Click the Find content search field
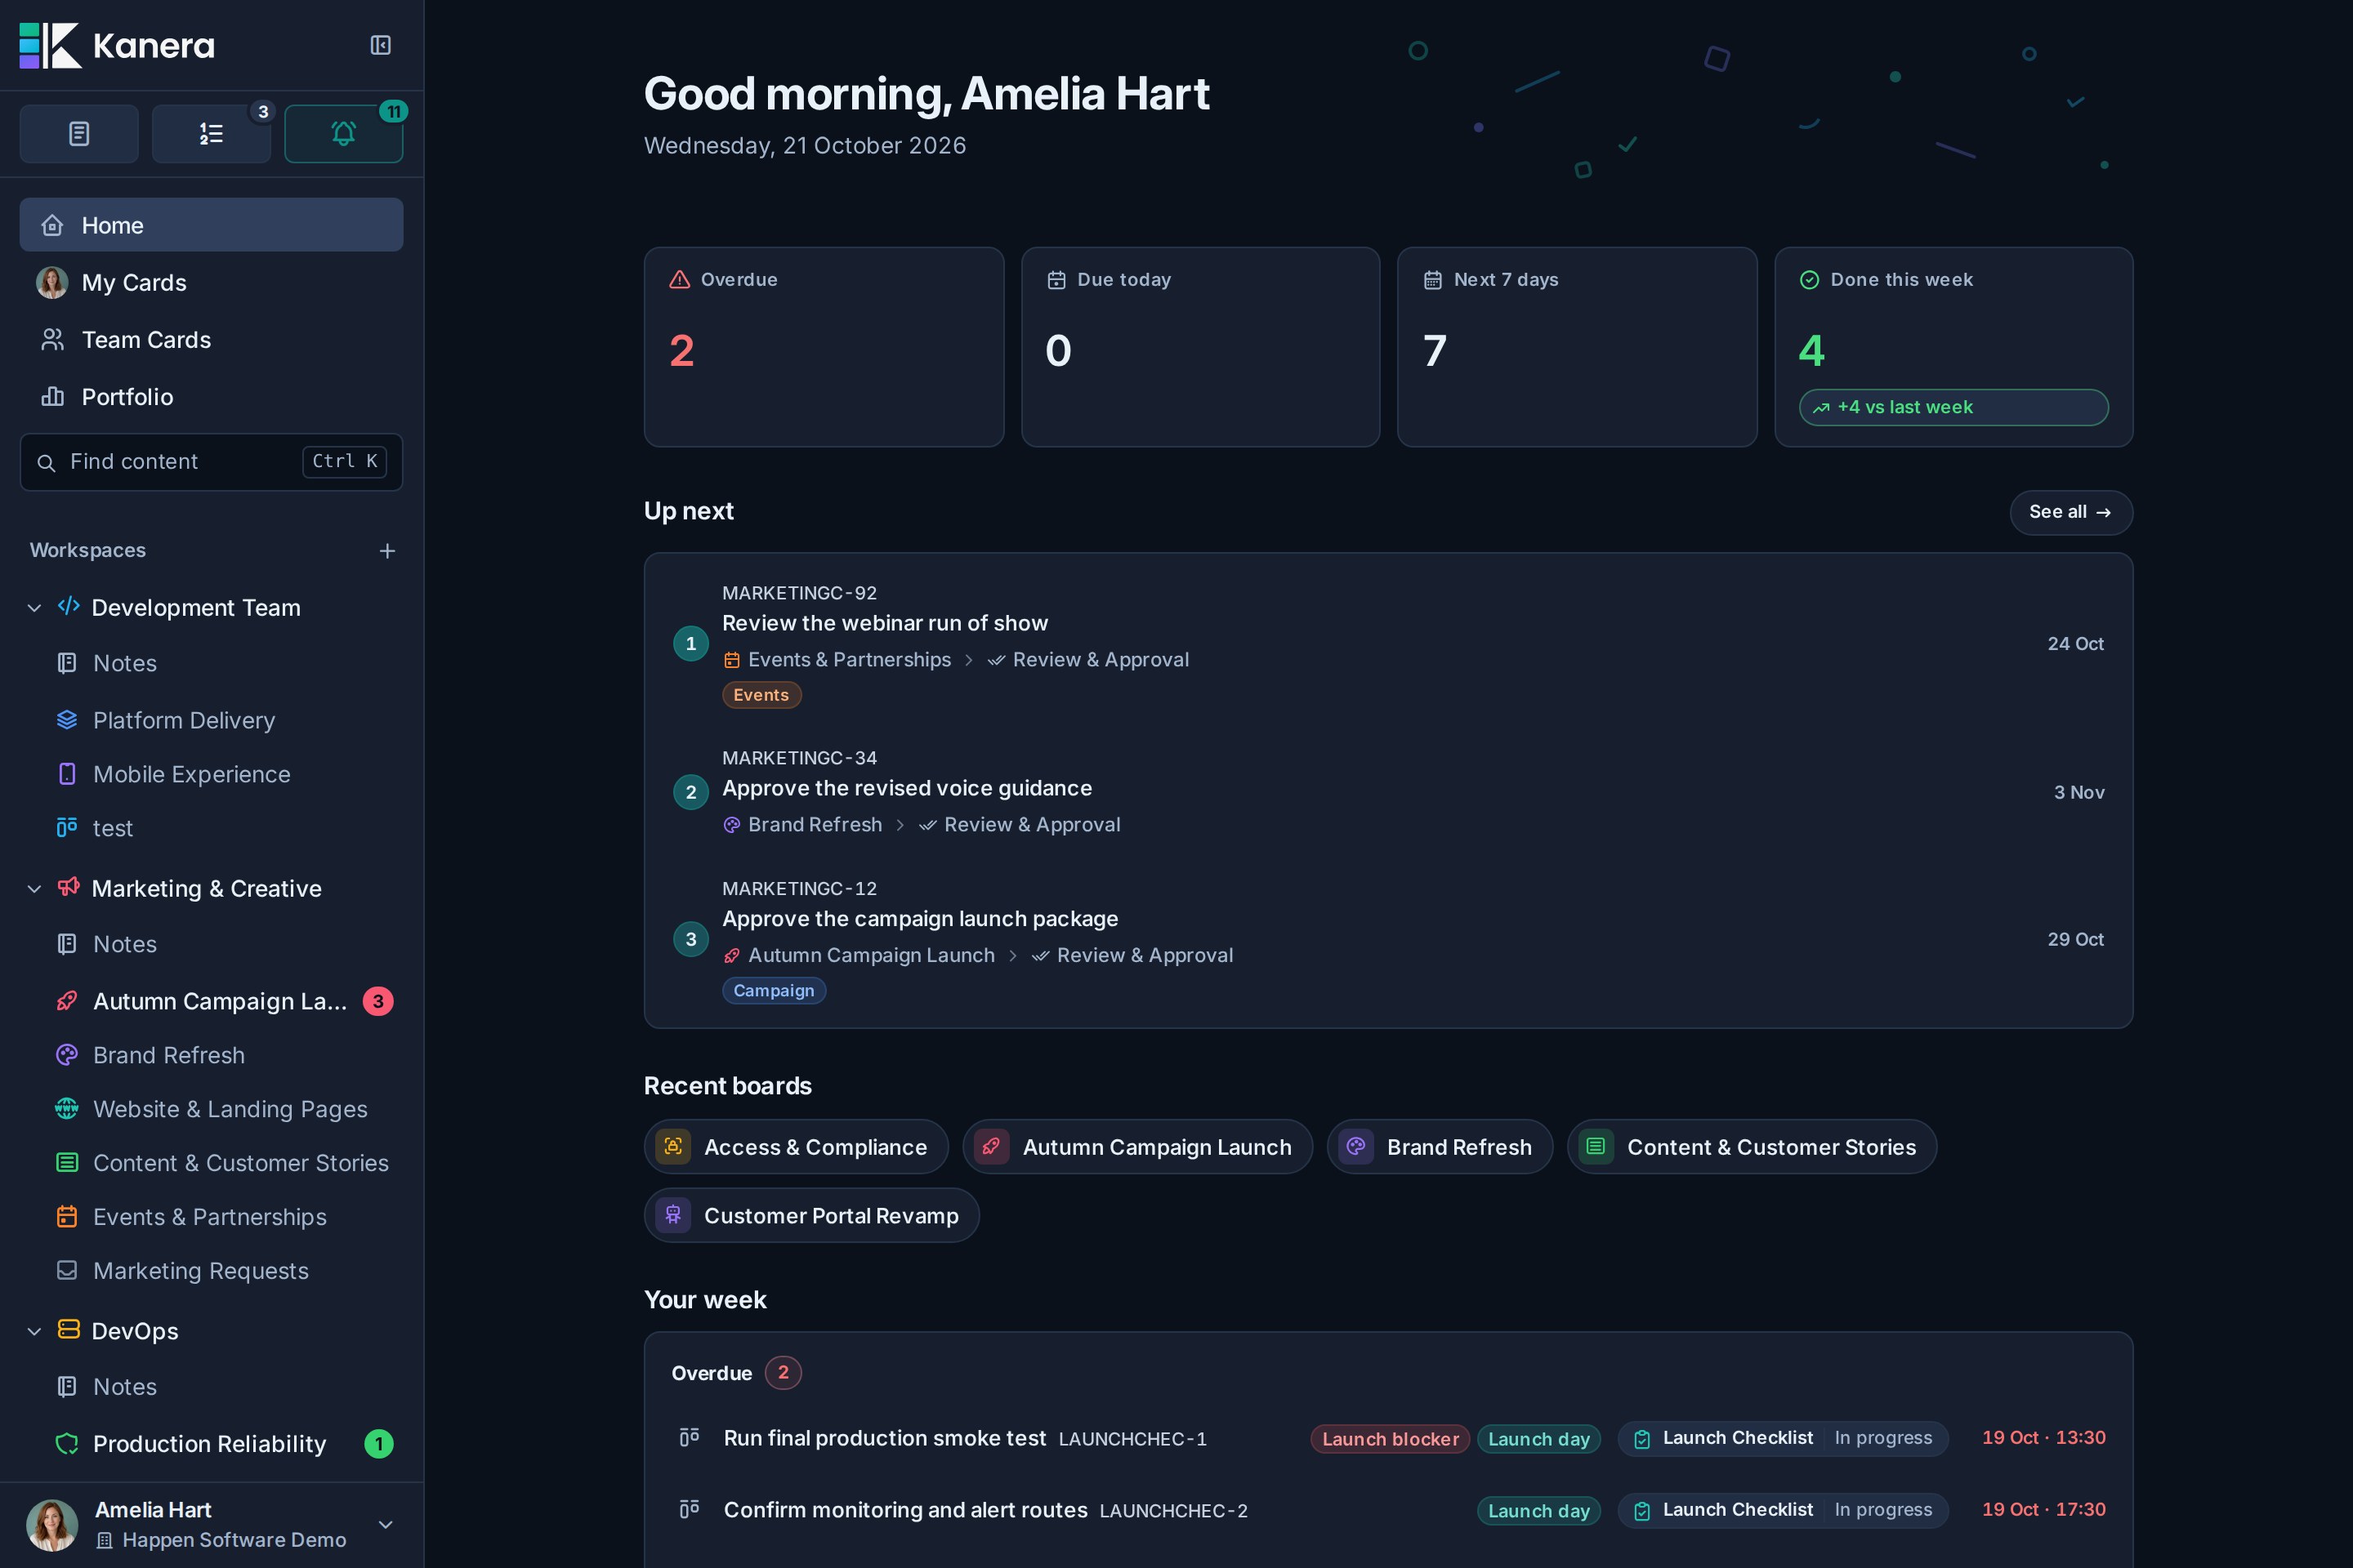This screenshot has width=2353, height=1568. click(x=211, y=461)
